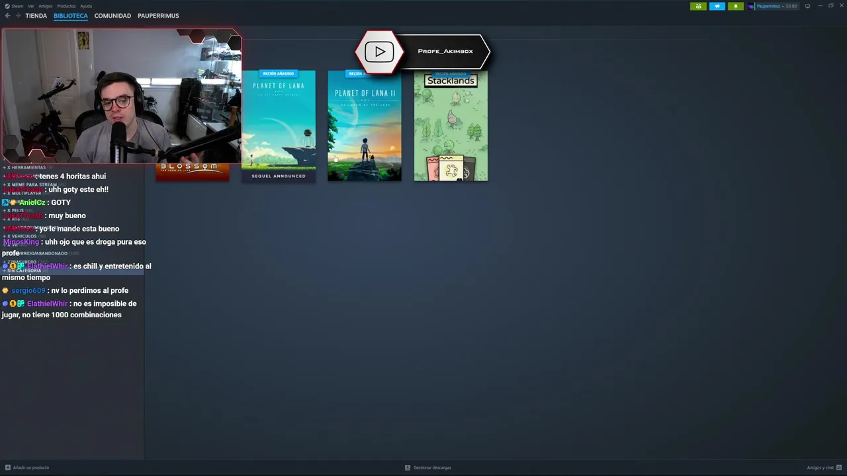Open the blue megaphone announcements button

click(x=717, y=6)
